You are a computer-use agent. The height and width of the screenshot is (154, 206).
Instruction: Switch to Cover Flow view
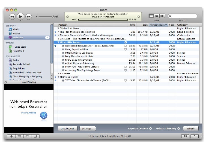point(162,16)
